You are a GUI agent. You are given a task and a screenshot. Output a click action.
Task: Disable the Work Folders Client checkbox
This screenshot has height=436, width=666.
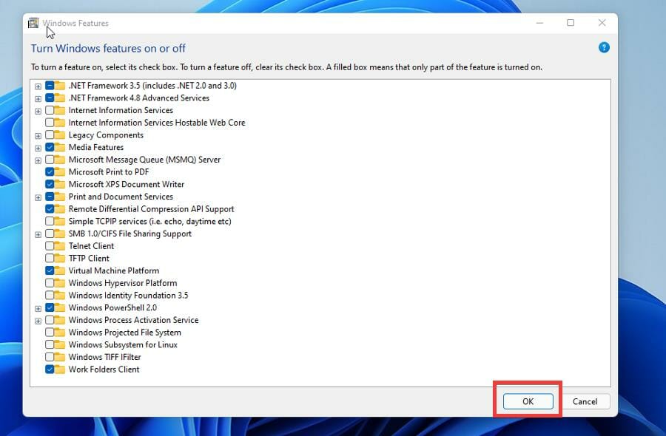[x=50, y=369]
